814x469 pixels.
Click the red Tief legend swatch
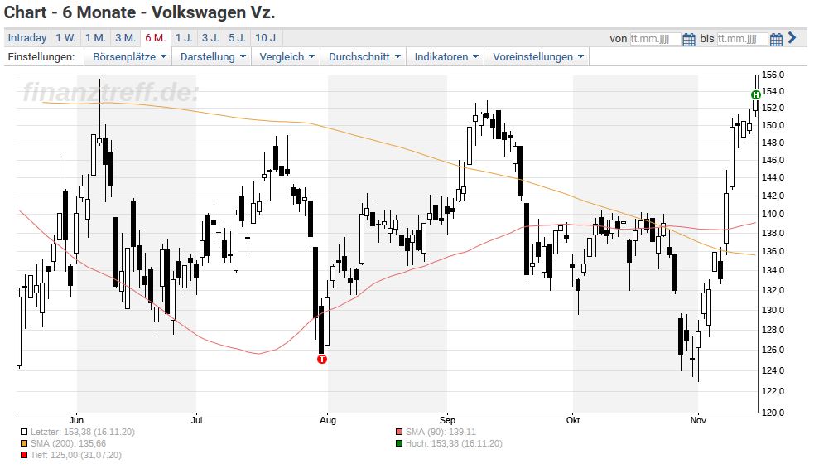point(24,456)
